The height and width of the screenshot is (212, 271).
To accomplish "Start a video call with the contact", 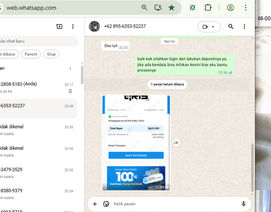I will [x=205, y=27].
